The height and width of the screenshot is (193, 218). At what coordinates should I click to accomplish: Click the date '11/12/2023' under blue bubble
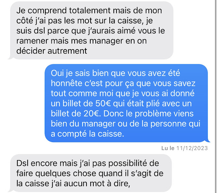pyautogui.click(x=192, y=148)
